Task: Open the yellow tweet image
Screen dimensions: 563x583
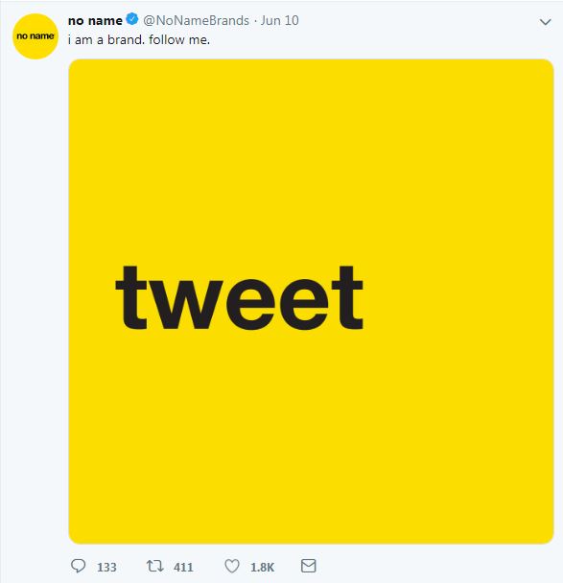Action: [312, 301]
